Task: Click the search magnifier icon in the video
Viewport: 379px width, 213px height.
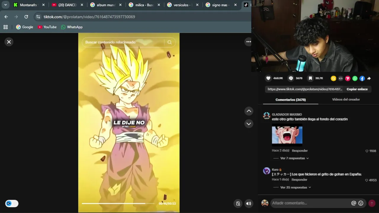Action: [169, 42]
